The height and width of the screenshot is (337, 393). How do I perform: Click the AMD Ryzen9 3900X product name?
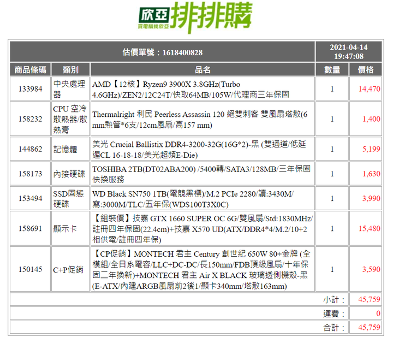[x=190, y=89]
